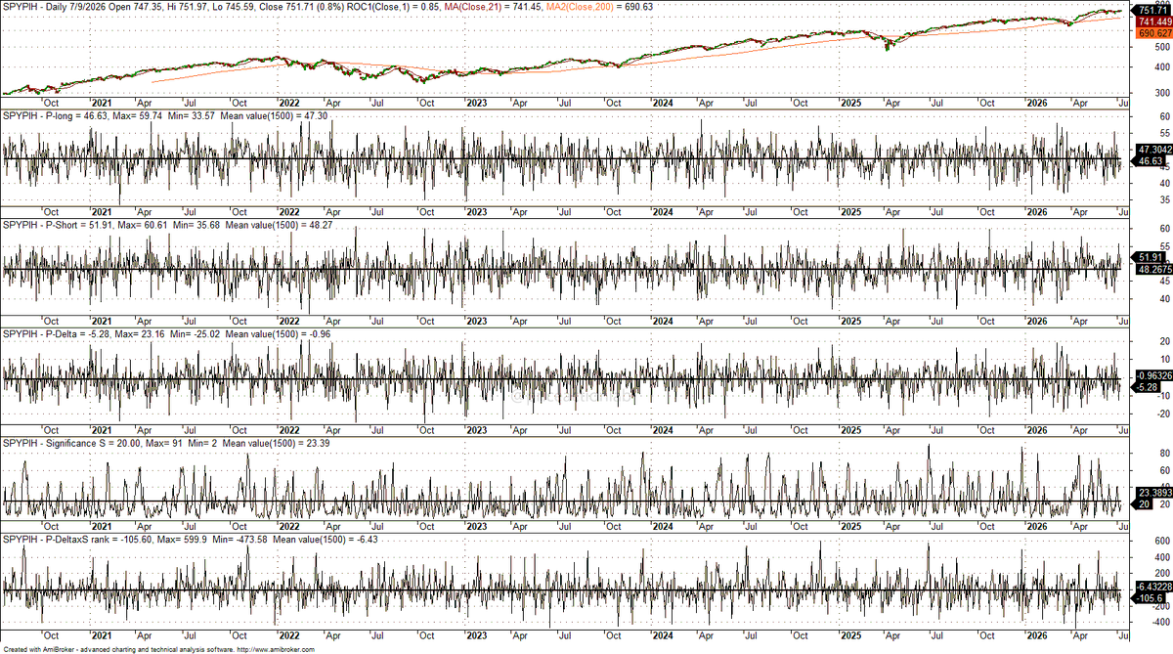The image size is (1173, 654).
Task: Click the 2021 date label in rank pane
Action: pyautogui.click(x=101, y=634)
